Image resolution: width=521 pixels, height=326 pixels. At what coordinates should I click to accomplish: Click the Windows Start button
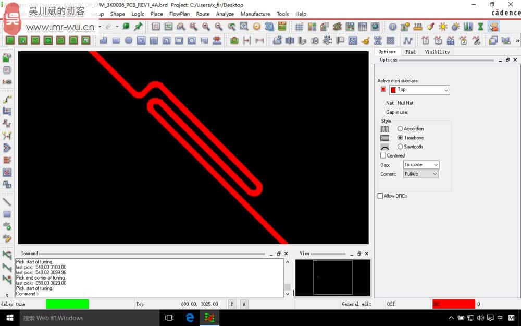click(9, 318)
